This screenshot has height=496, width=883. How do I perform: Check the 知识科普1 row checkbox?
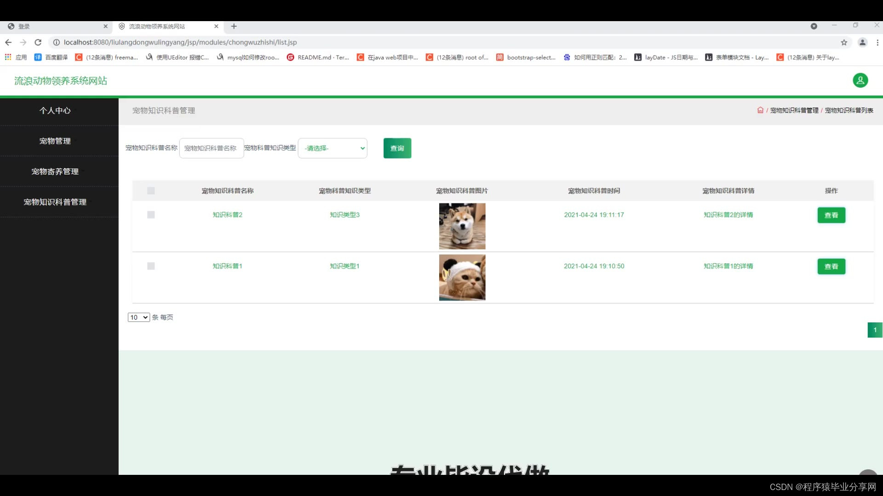point(151,266)
